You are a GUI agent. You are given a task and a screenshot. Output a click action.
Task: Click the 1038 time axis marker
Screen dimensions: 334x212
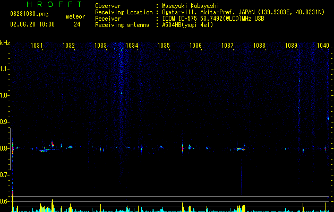pos(259,46)
